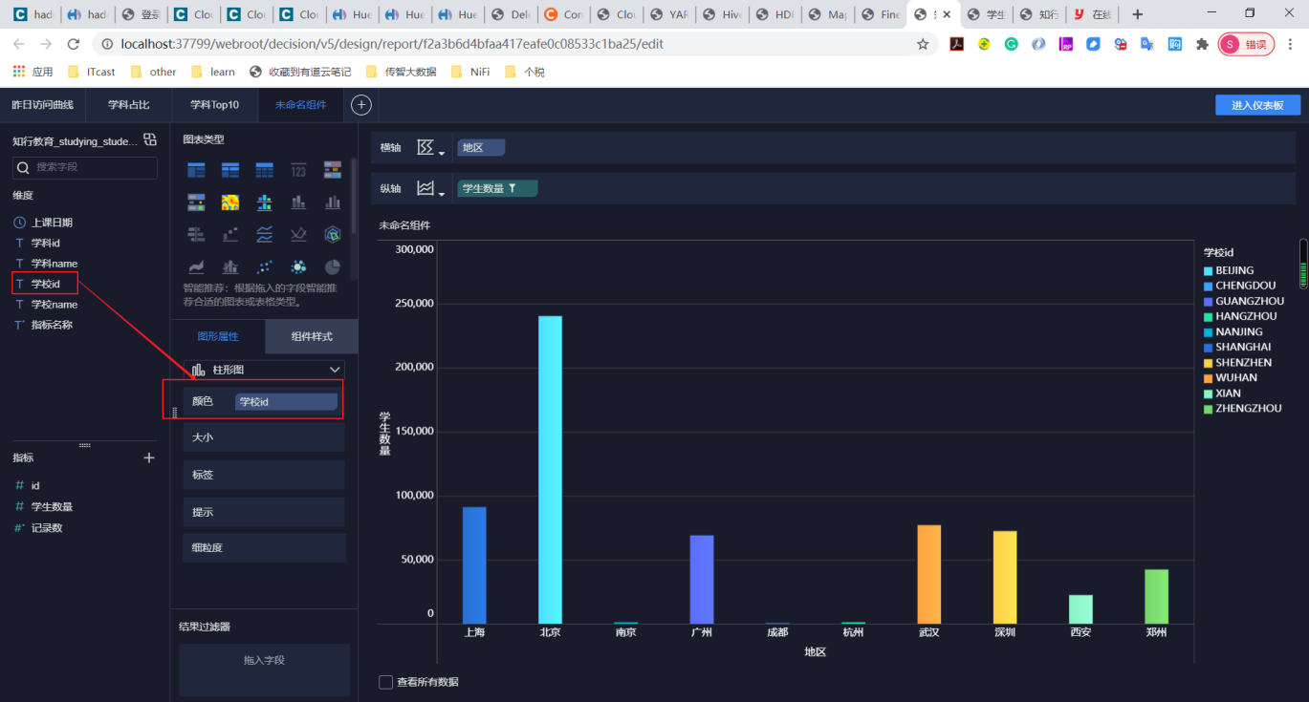Open the Chrome extensions puzzle icon
The height and width of the screenshot is (702, 1309).
1202,44
